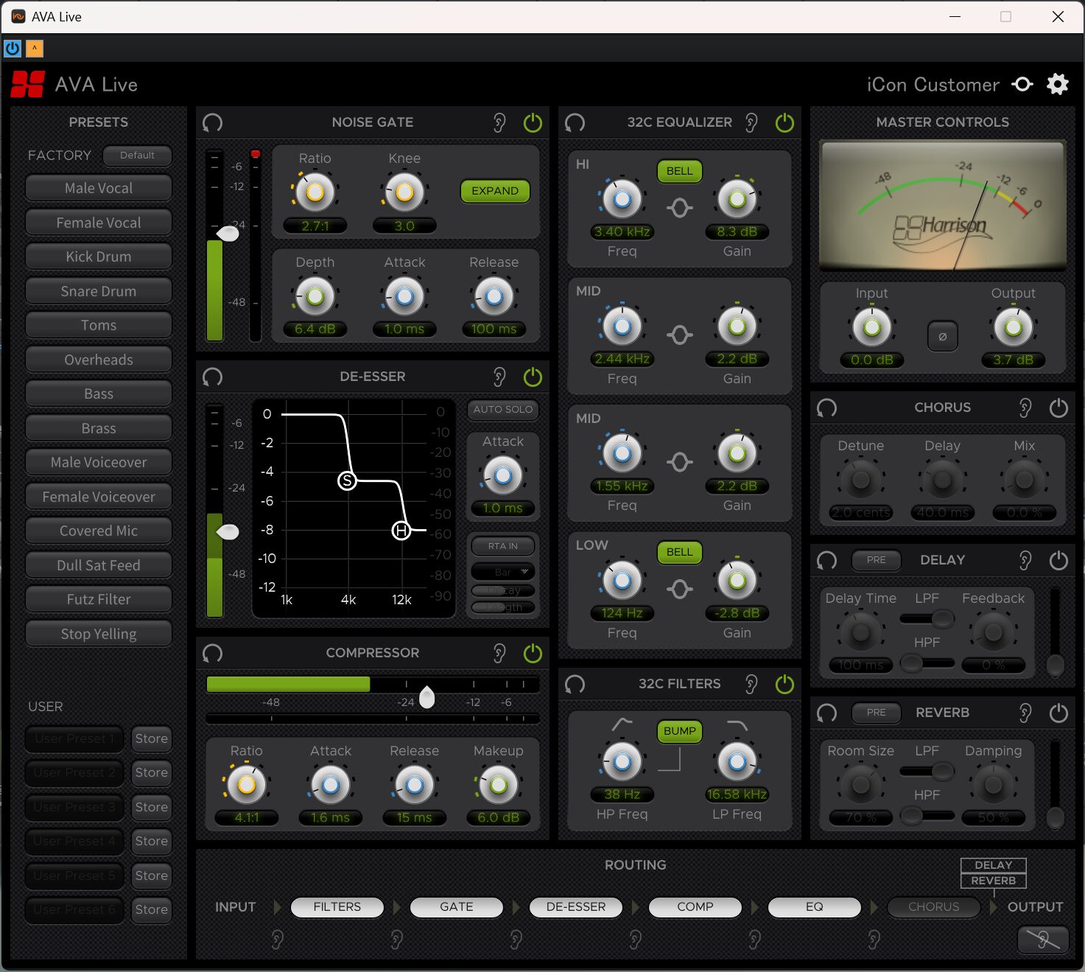Image resolution: width=1085 pixels, height=972 pixels.
Task: Reset the De-Esser module
Action: pyautogui.click(x=213, y=377)
